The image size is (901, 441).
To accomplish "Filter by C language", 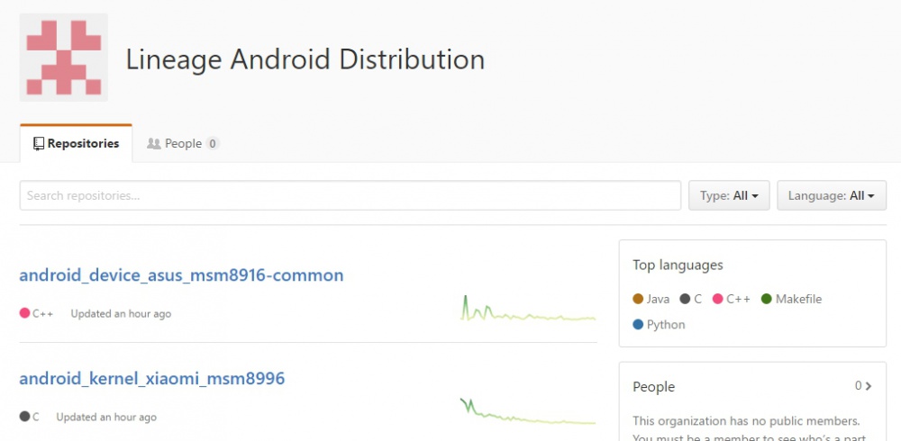I will tap(692, 299).
